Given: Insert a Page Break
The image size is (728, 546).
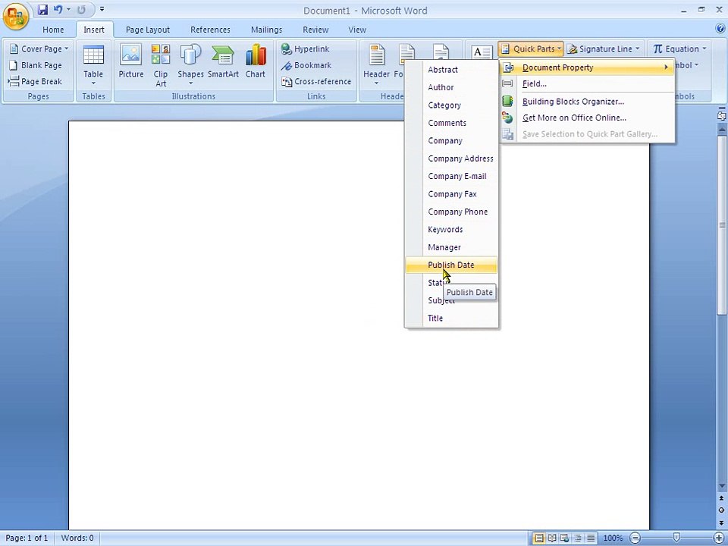Looking at the screenshot, I should [x=36, y=82].
